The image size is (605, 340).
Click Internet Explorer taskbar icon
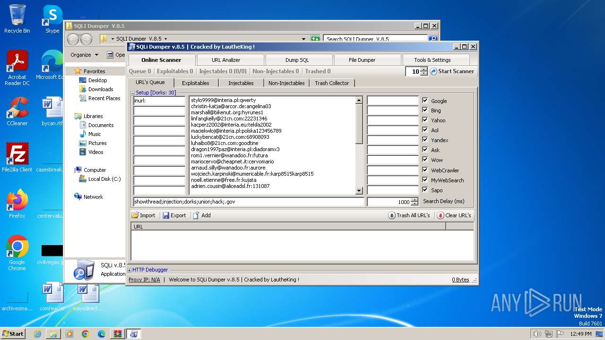click(37, 334)
